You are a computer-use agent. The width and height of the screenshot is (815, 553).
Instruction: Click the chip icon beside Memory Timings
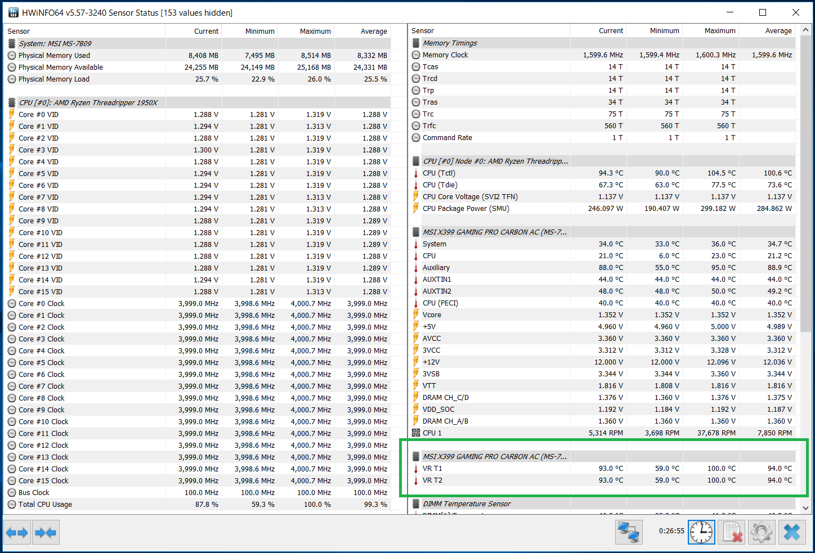tap(416, 43)
